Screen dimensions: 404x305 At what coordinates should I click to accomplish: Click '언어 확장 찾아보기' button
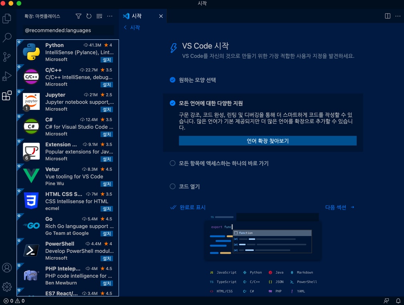[268, 141]
